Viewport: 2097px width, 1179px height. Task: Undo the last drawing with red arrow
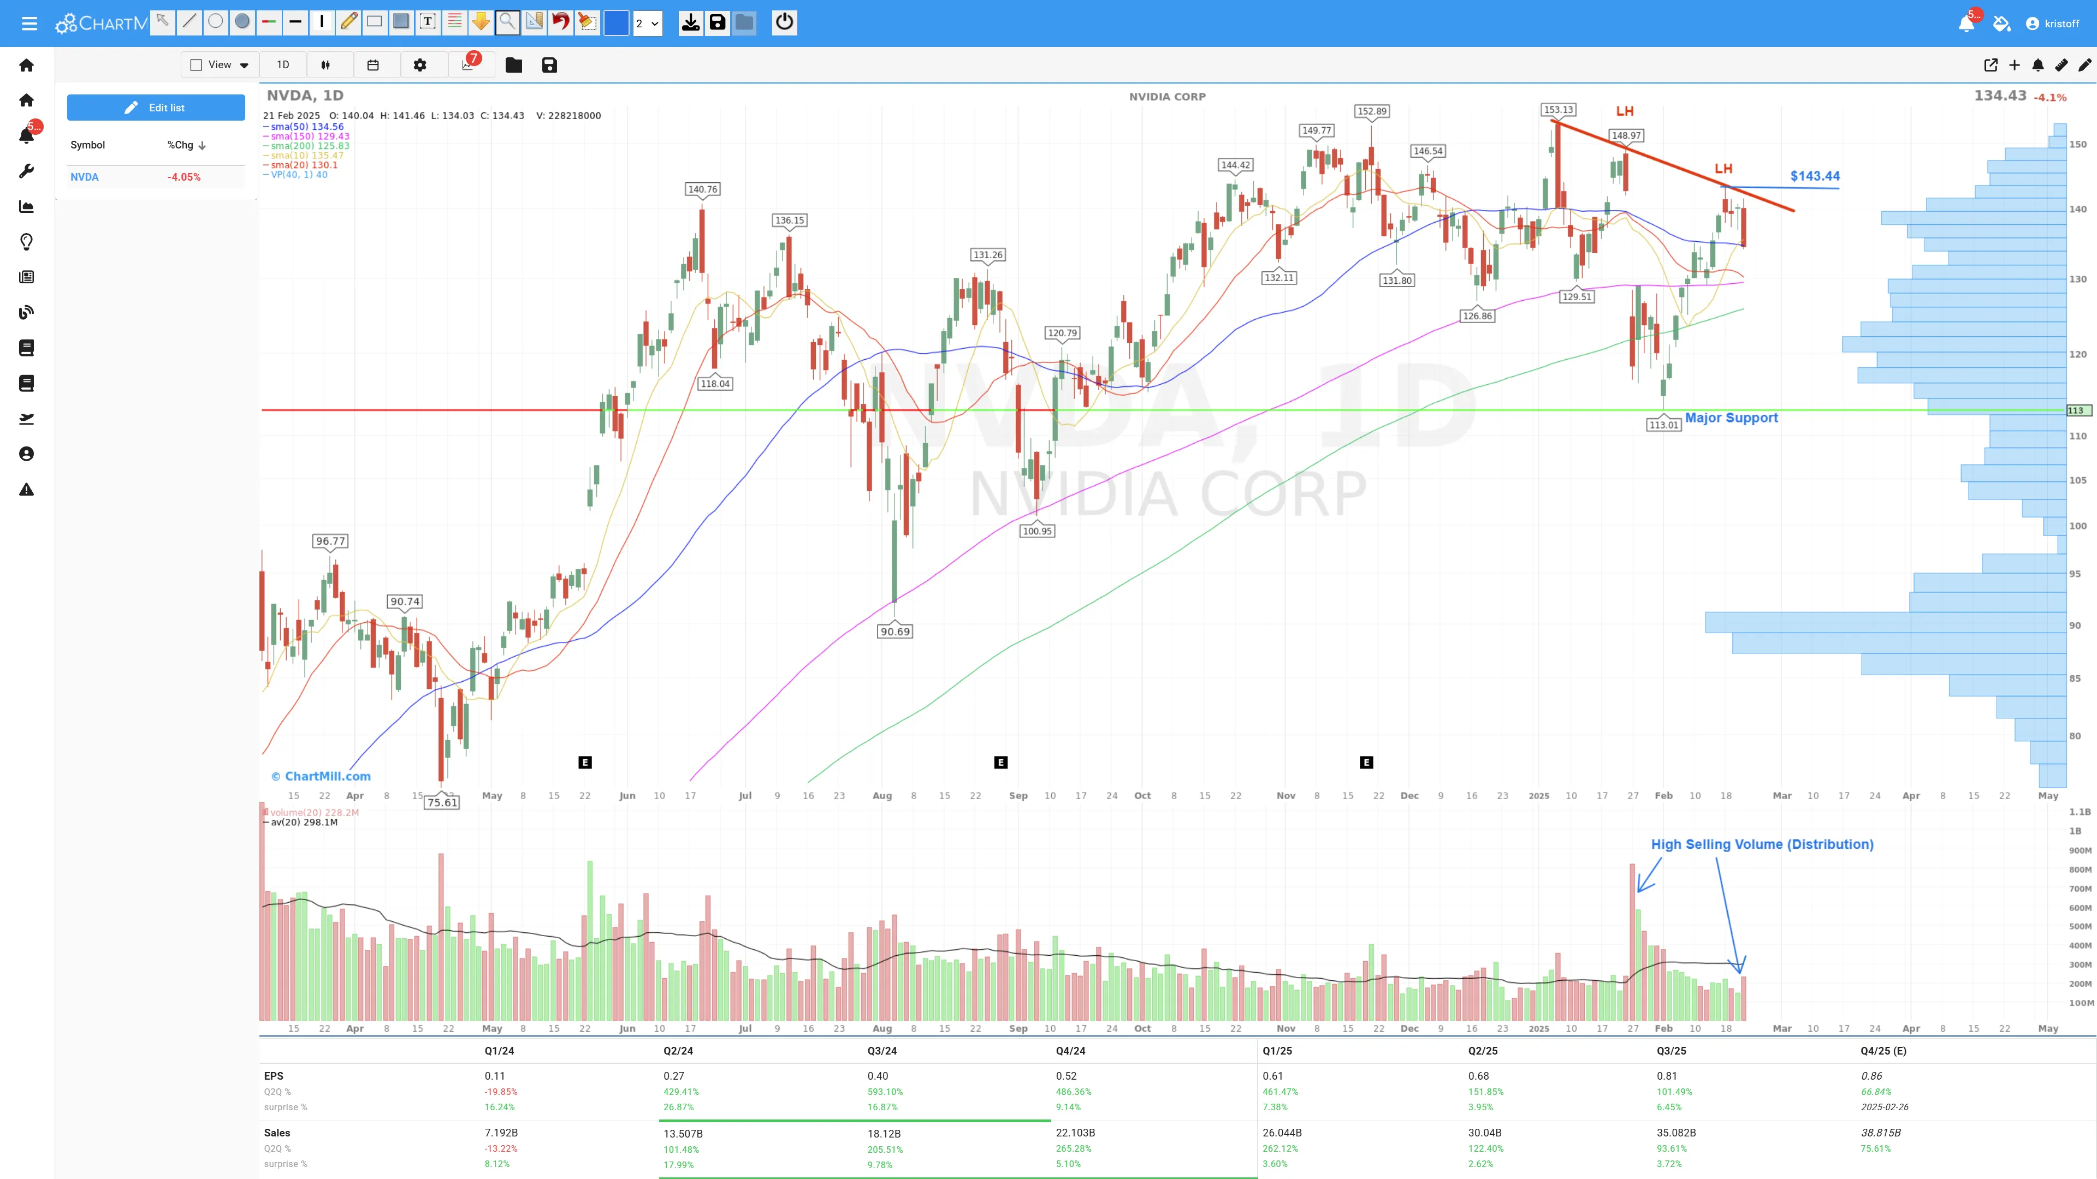pos(560,22)
